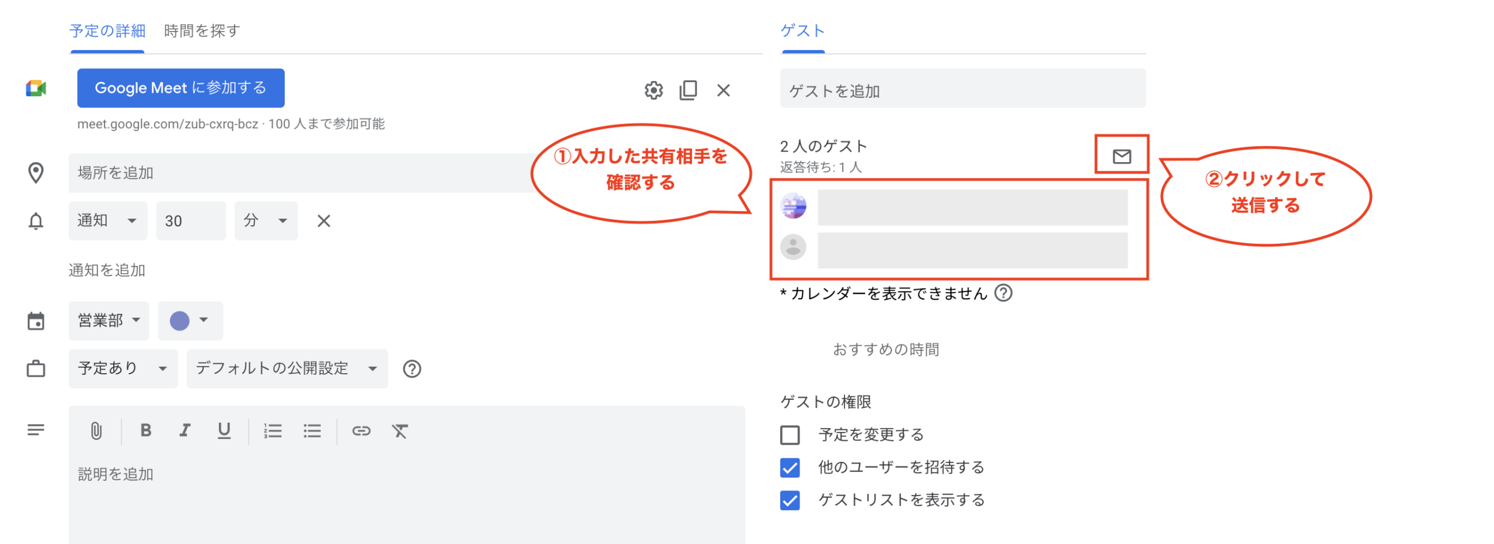Uncheck ゲストリストを表示する permission

click(x=790, y=500)
